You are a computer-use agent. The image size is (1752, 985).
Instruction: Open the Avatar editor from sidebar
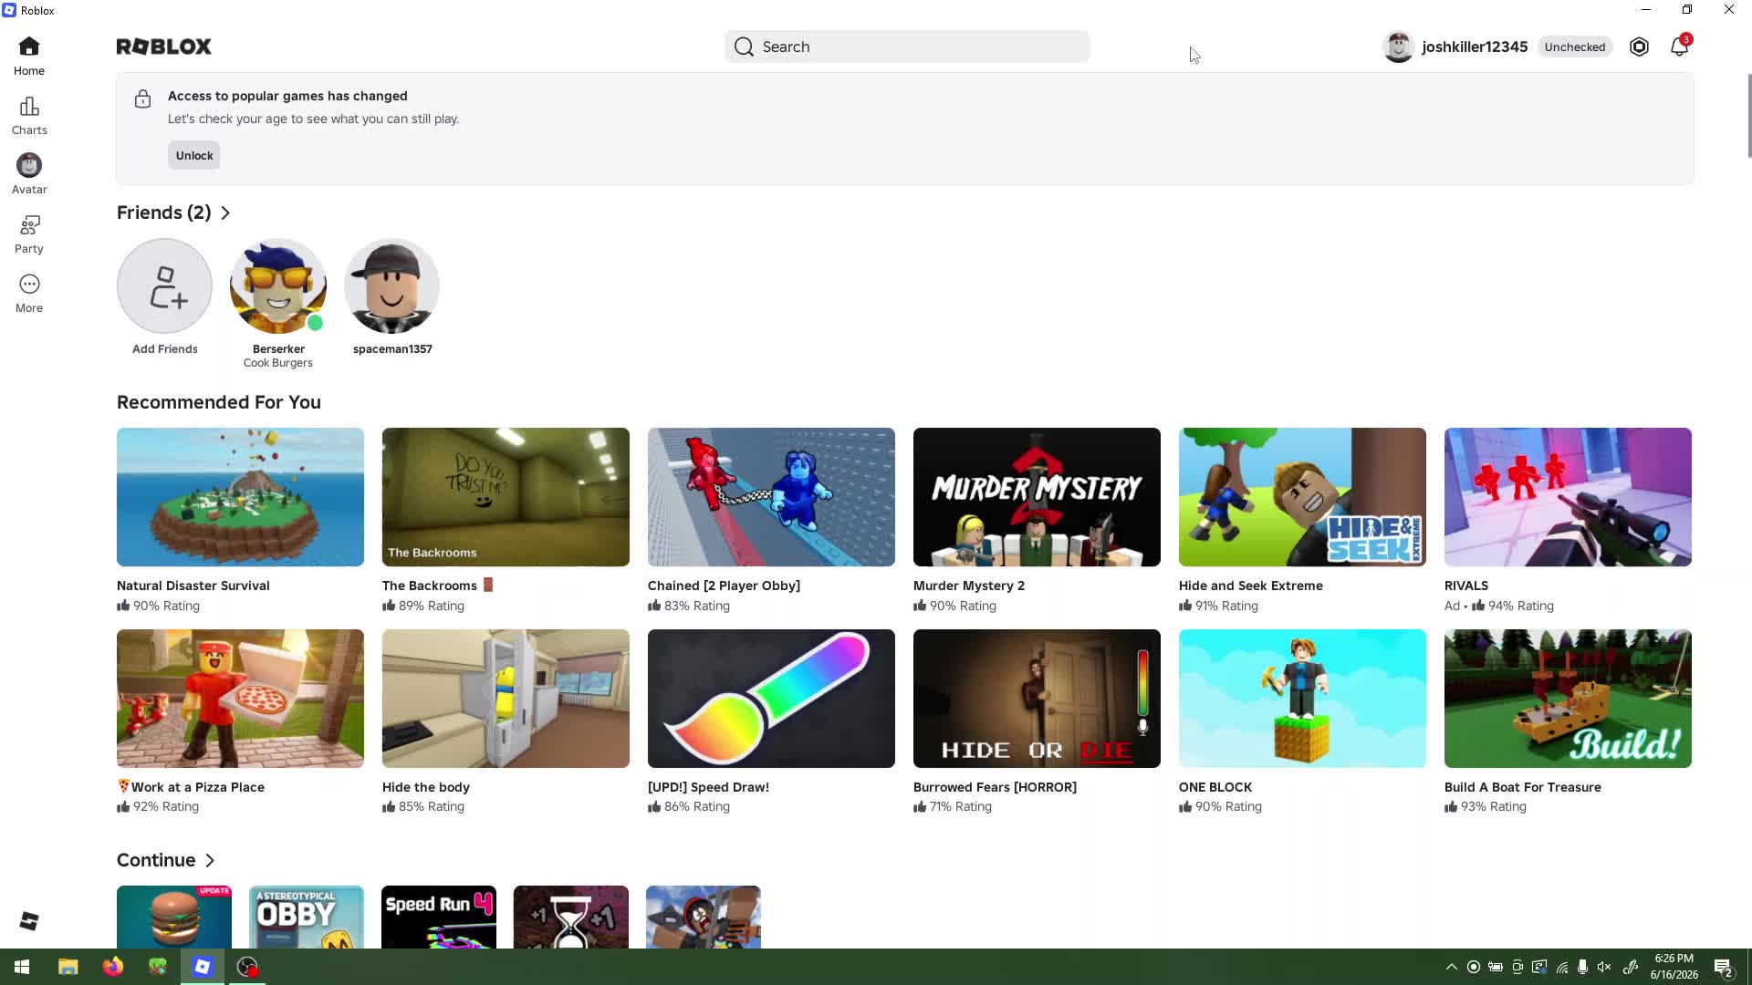pyautogui.click(x=29, y=174)
